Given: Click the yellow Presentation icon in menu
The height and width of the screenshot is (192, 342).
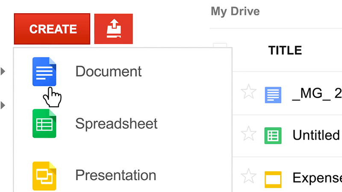Looking at the screenshot, I should click(44, 176).
